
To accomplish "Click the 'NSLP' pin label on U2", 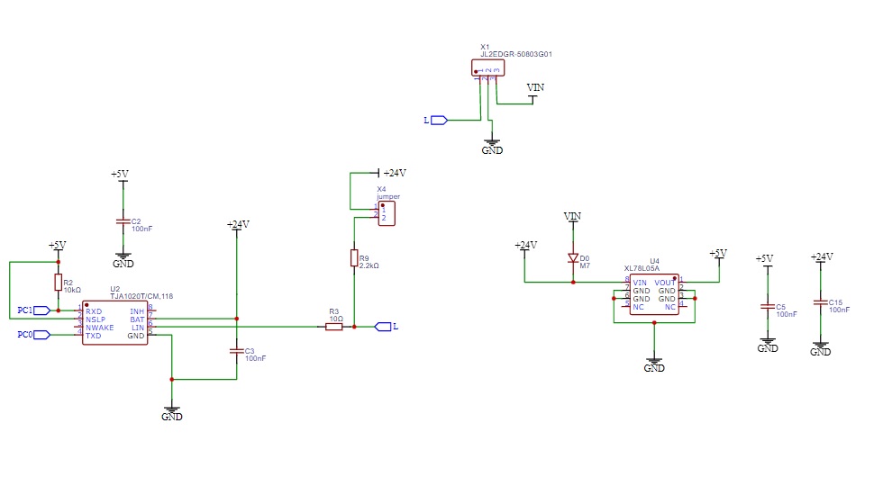I will pyautogui.click(x=96, y=319).
